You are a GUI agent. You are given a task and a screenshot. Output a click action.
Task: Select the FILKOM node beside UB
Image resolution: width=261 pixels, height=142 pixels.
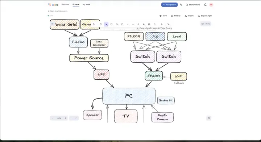tap(134, 37)
